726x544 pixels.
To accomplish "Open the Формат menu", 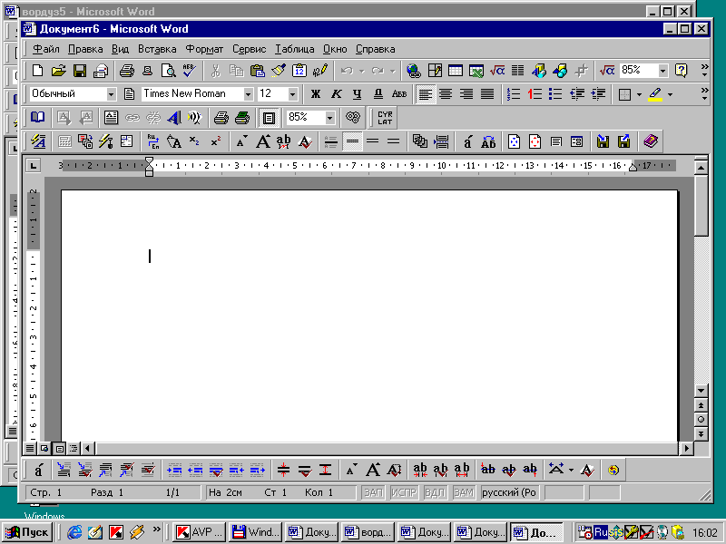I will [204, 49].
